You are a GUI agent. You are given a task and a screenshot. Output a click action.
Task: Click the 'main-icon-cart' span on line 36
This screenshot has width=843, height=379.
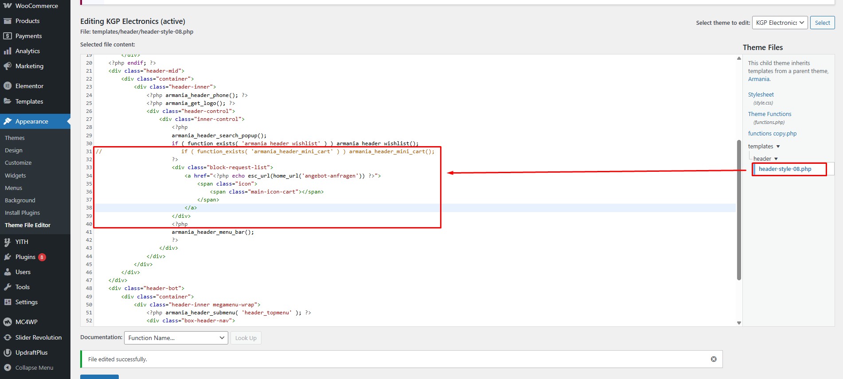click(267, 192)
